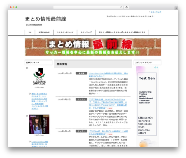Open the J League Awards ranking article link
186x158 pixels.
point(39,101)
